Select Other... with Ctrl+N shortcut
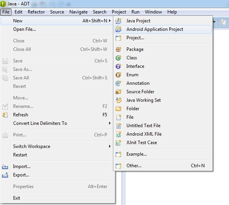The height and width of the screenshot is (205, 229). pos(163,166)
